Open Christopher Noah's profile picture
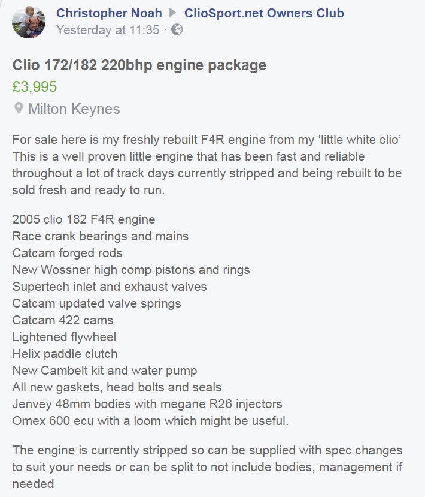Viewport: 425px width, 497px height. pyautogui.click(x=29, y=22)
